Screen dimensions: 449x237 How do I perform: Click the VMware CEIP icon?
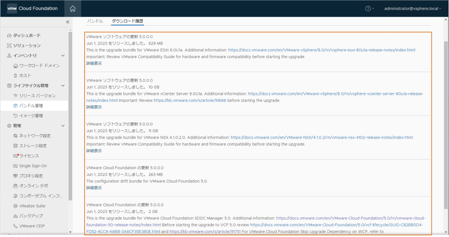pyautogui.click(x=15, y=226)
